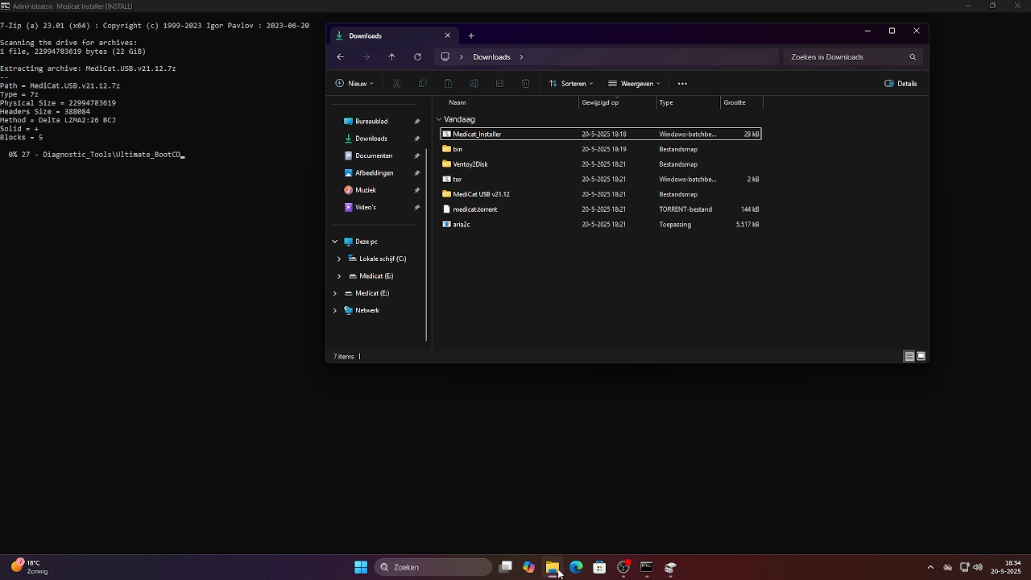Select the bin folder
The width and height of the screenshot is (1031, 580).
point(601,149)
